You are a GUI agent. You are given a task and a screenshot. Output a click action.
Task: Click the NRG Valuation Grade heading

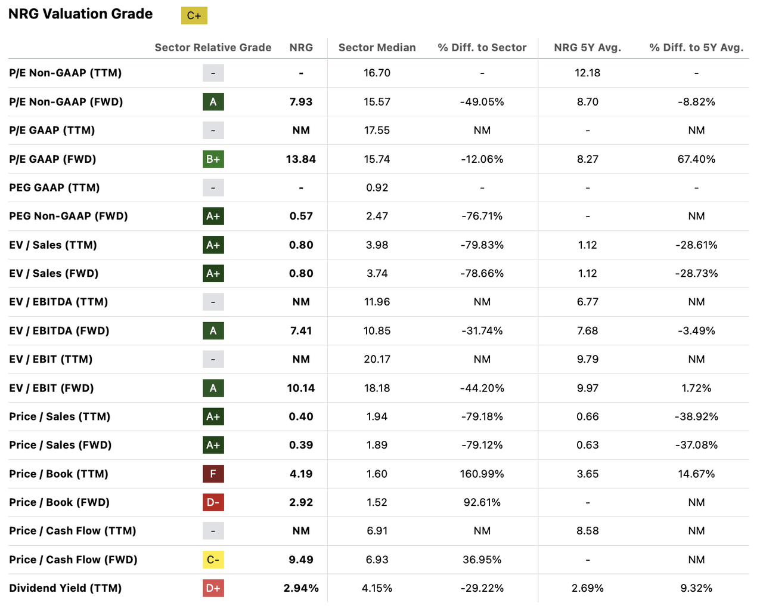click(80, 14)
